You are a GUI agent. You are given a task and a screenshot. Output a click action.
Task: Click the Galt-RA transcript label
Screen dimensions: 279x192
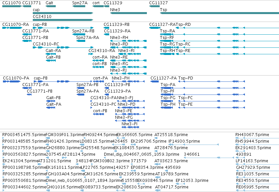pyautogui.click(x=53, y=51)
